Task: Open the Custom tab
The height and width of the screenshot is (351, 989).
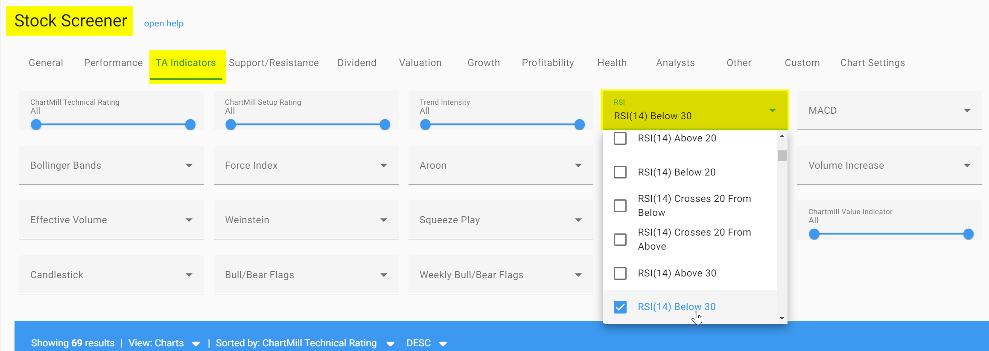Action: 802,63
